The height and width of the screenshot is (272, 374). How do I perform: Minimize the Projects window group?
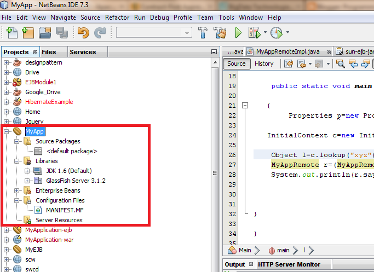tap(214, 52)
